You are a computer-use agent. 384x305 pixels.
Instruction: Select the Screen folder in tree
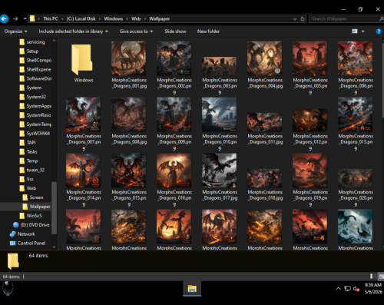[x=36, y=197]
